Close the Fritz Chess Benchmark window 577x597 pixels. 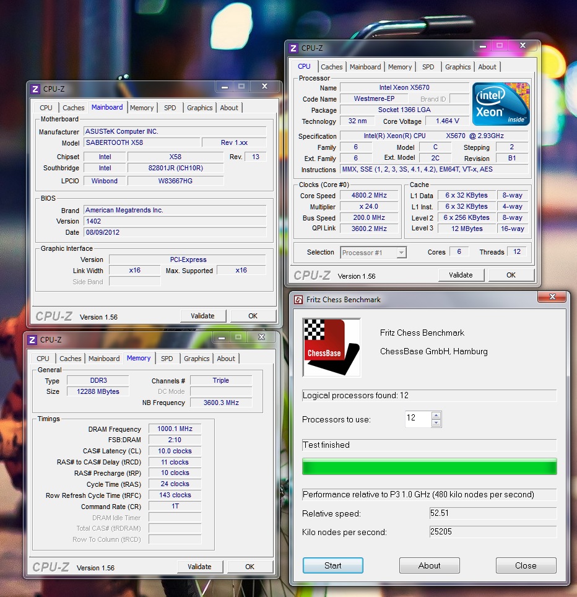(x=553, y=297)
